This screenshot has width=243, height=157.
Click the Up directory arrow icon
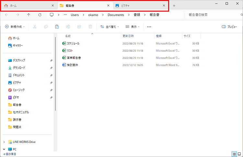point(29,15)
